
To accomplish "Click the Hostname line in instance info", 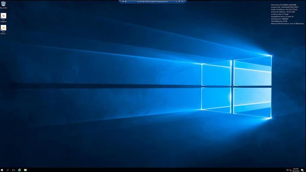I will (x=284, y=5).
